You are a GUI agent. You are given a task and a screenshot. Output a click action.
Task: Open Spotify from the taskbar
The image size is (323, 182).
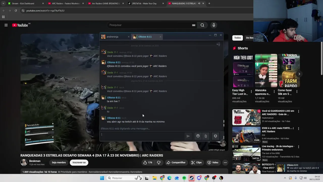click(184, 178)
